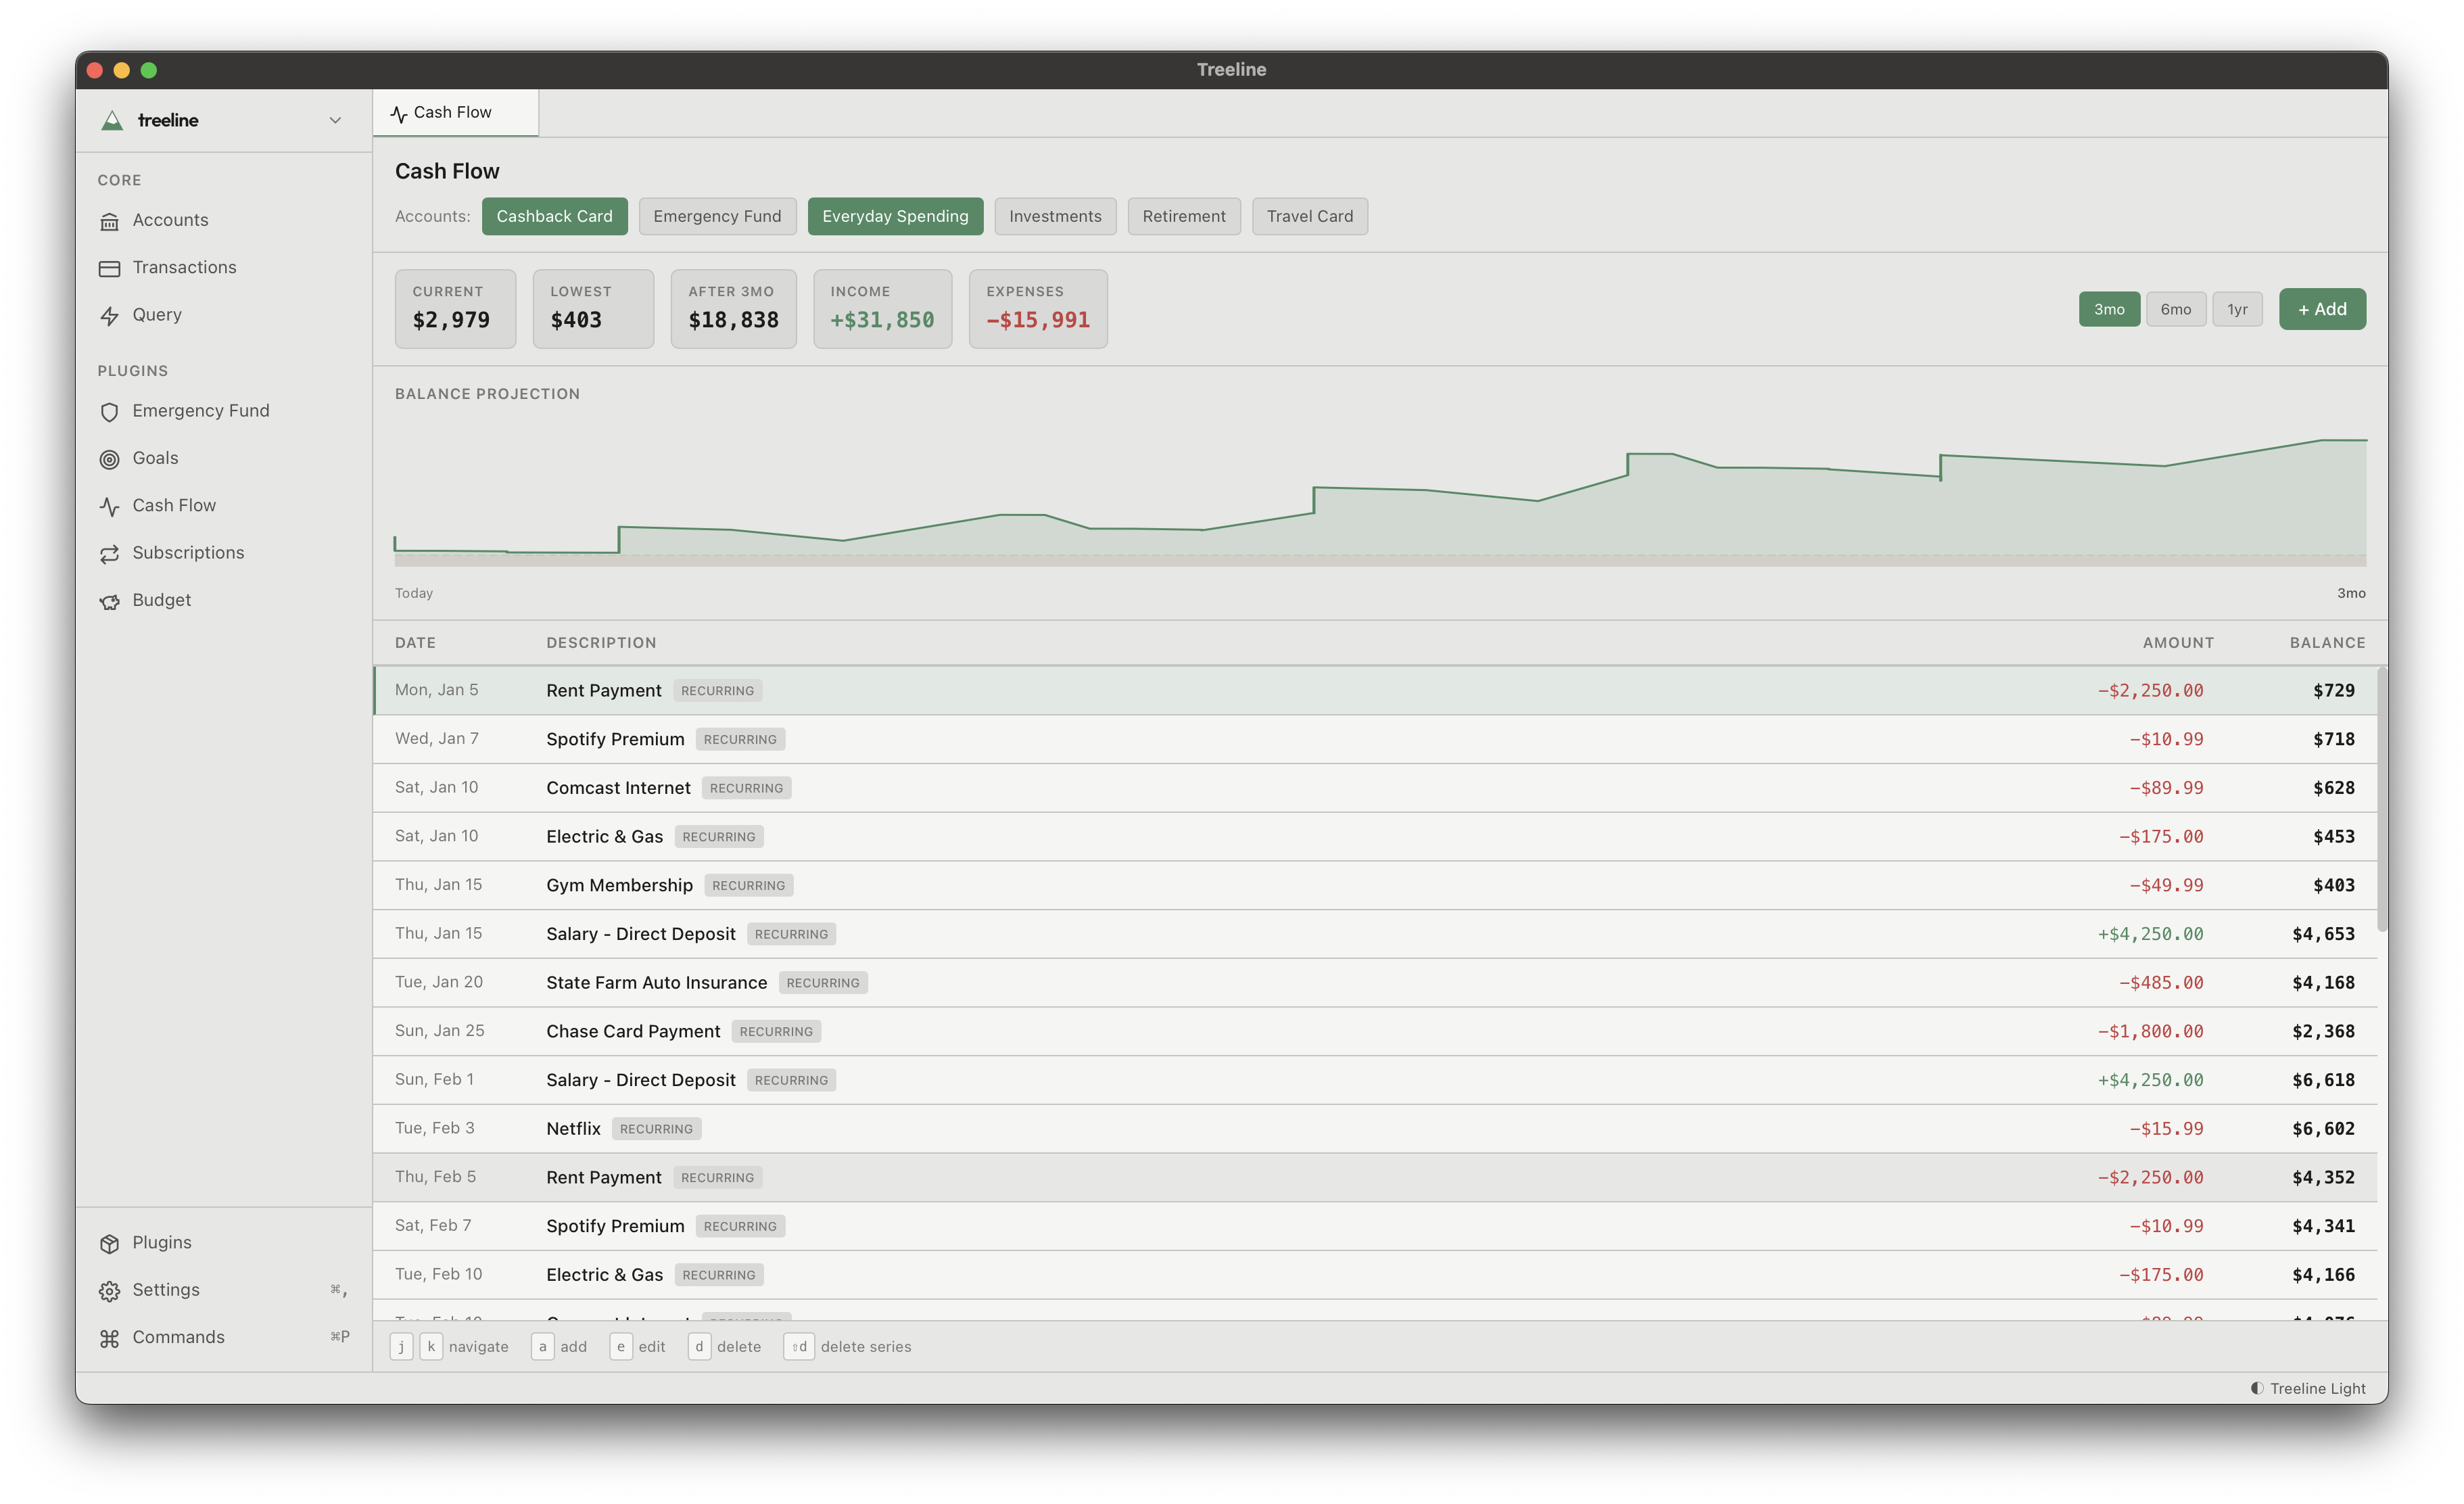
Task: Enable the Travel Card account filter
Action: click(x=1309, y=216)
